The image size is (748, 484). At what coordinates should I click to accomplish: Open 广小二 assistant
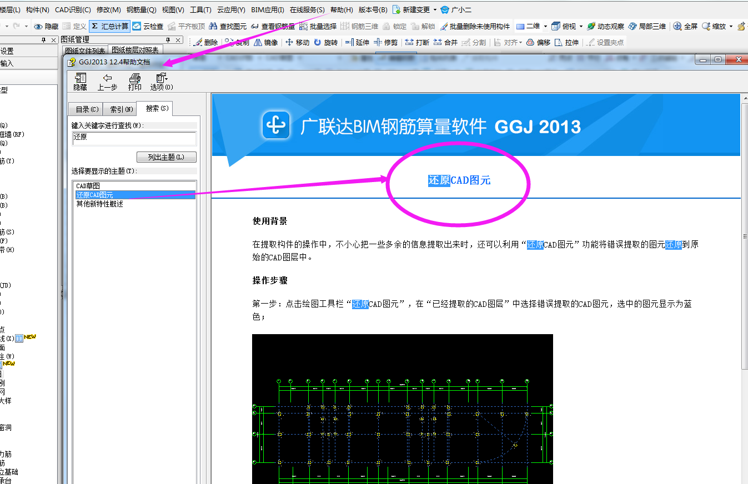pos(456,10)
